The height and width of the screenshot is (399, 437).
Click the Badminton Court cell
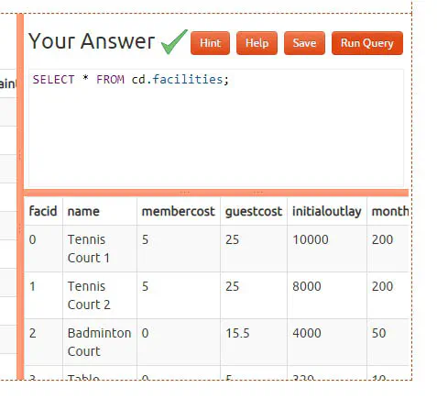(100, 342)
